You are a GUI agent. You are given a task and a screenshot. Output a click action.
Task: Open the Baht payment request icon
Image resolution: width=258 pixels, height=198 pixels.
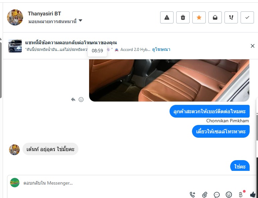(x=241, y=195)
